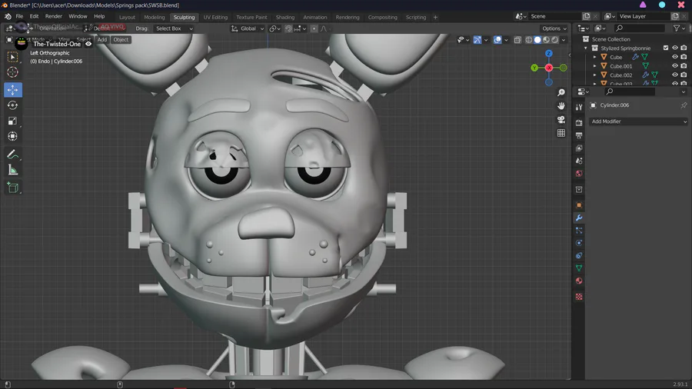692x389 pixels.
Task: Open the World properties tab
Action: [x=579, y=174]
